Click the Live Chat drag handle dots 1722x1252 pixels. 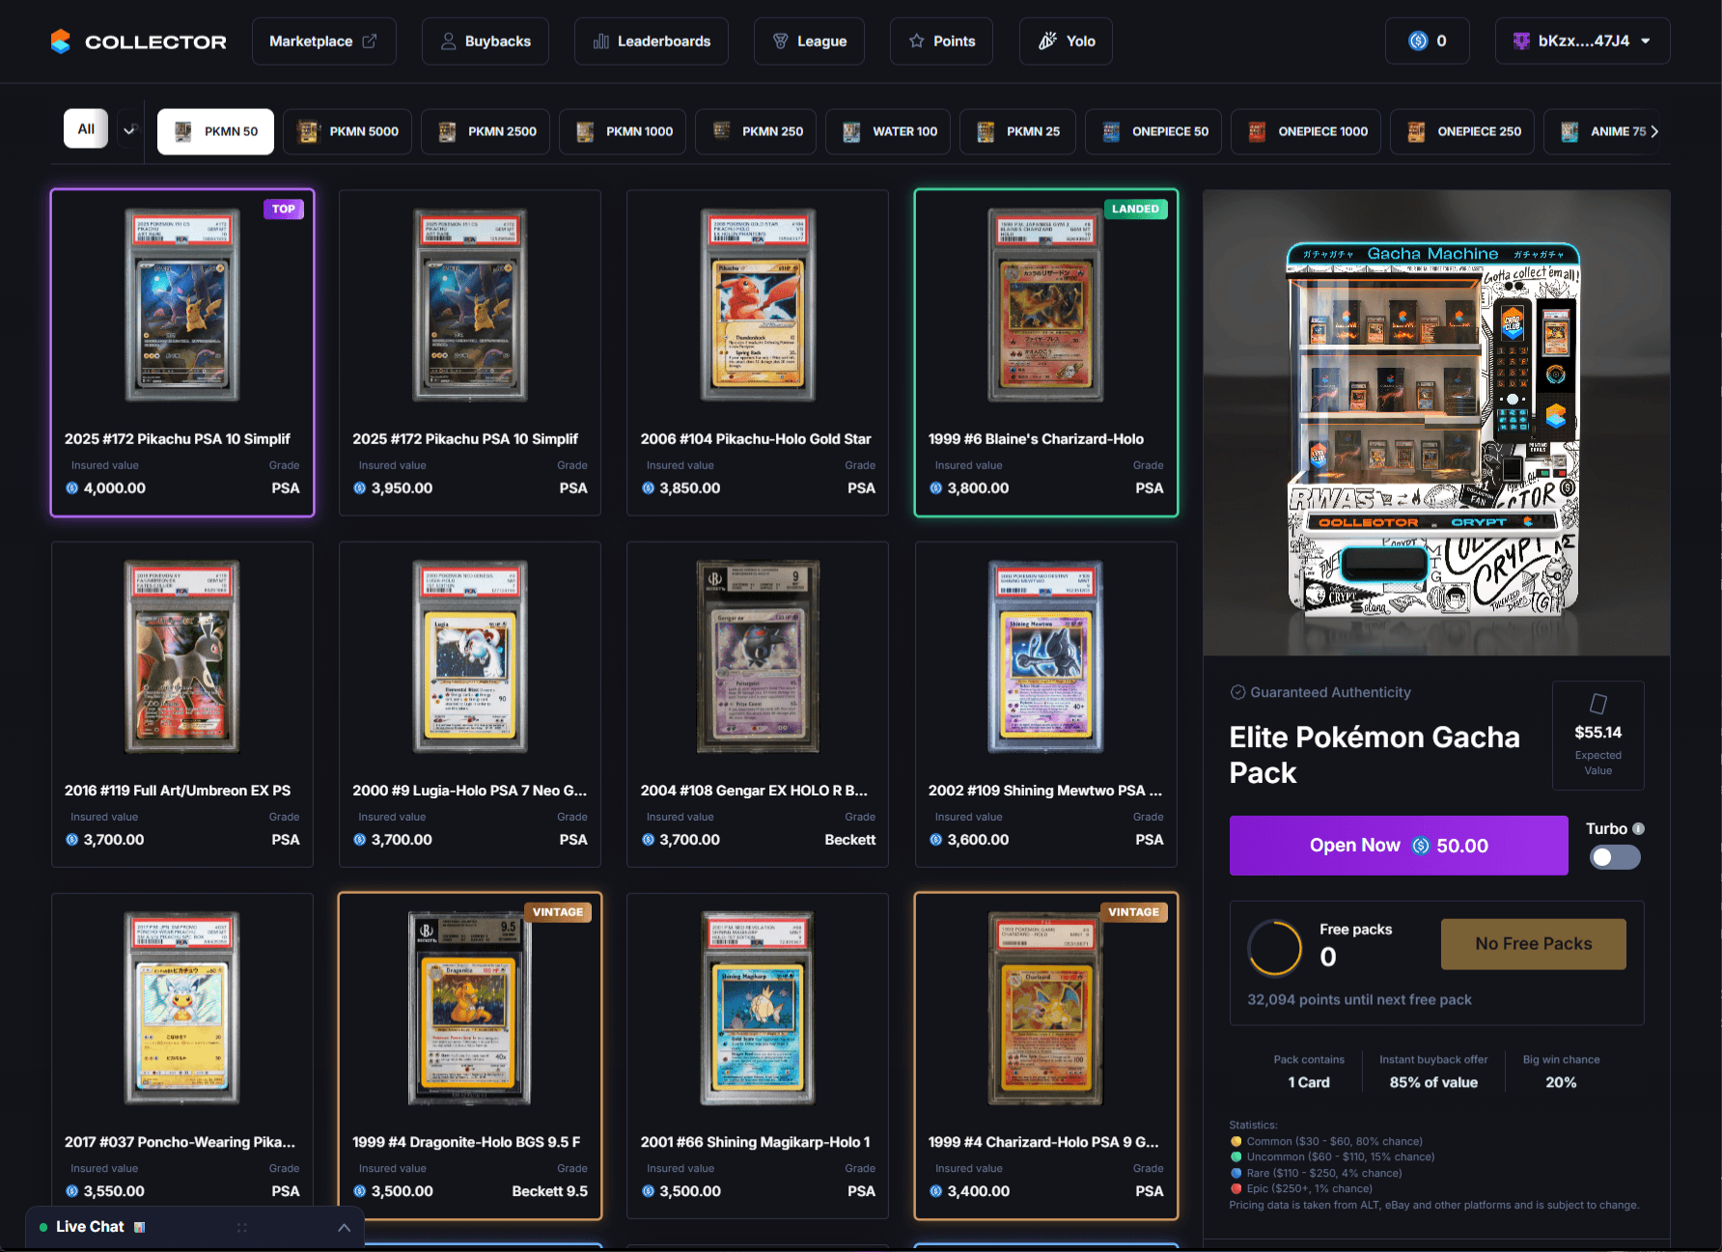[242, 1228]
